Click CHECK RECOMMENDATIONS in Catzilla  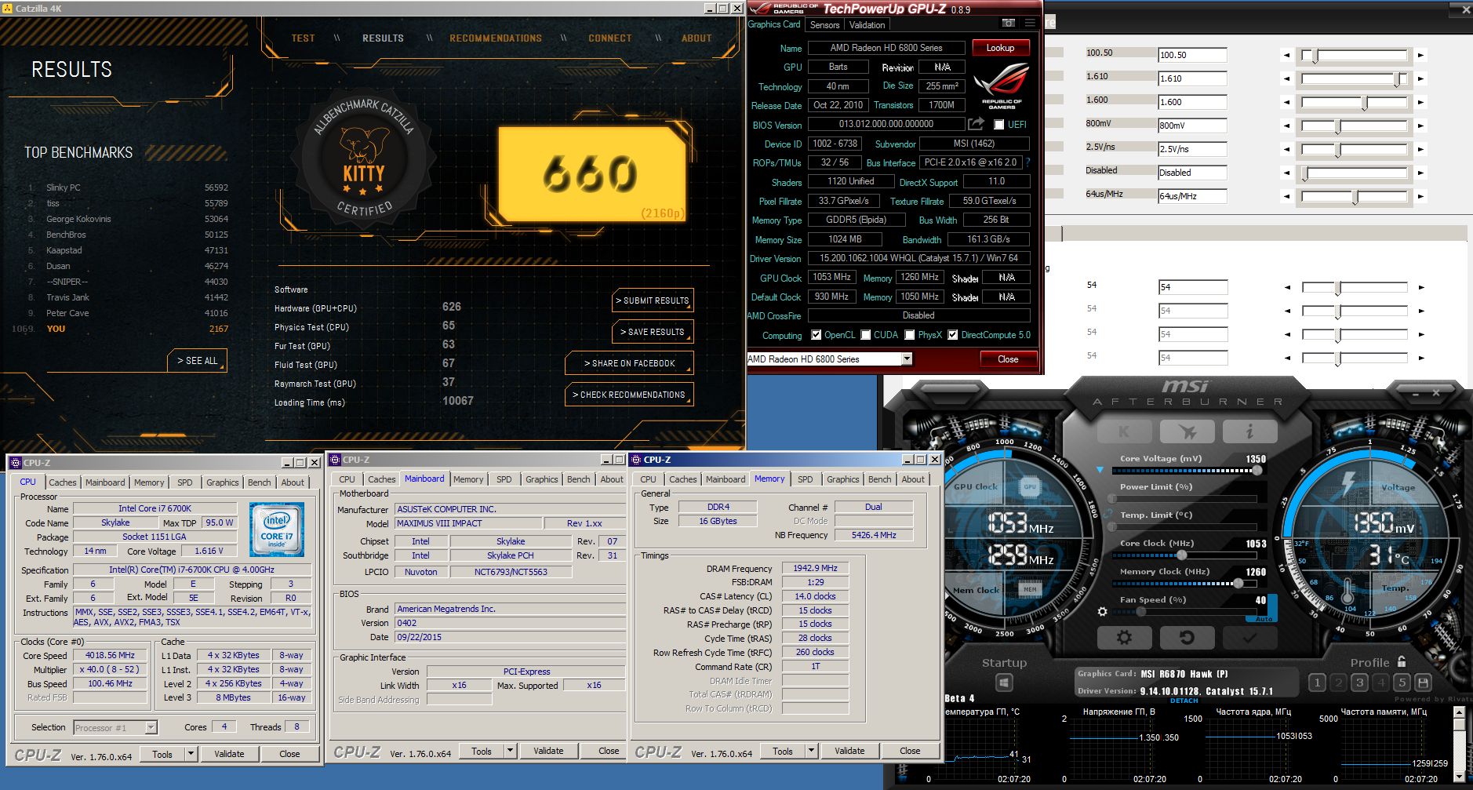tap(629, 395)
